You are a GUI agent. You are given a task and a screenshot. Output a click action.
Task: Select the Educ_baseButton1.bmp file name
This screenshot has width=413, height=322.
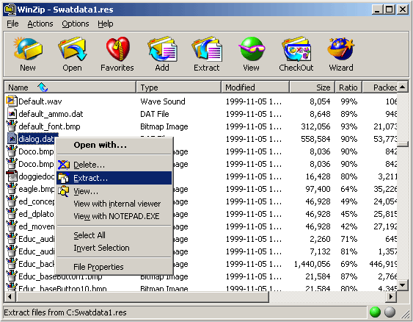click(60, 276)
